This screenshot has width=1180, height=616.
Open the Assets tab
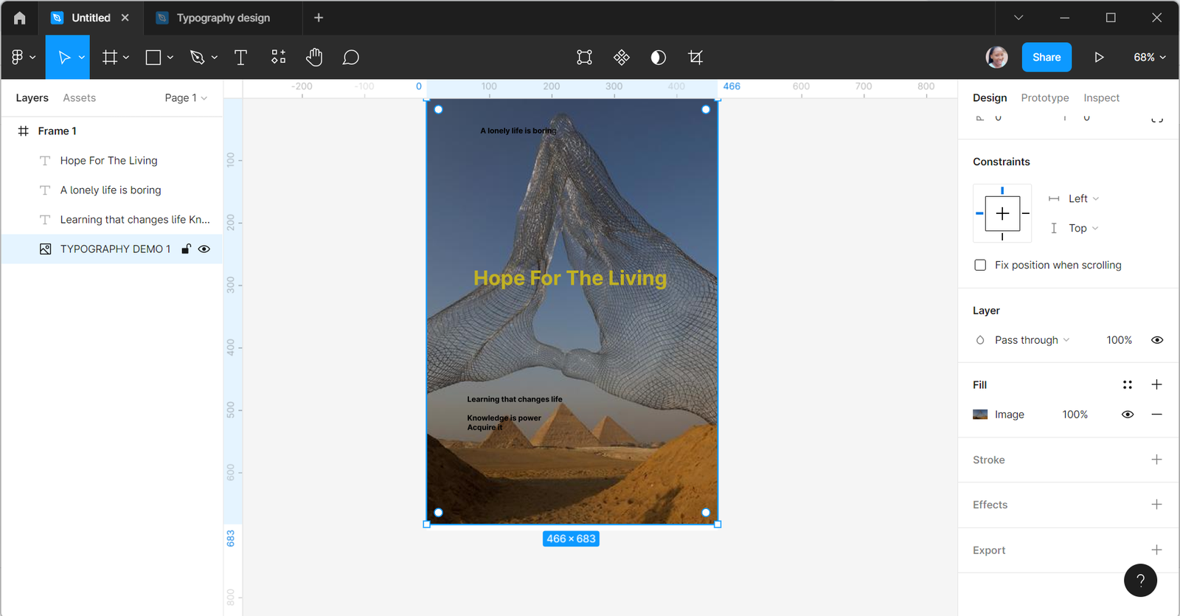(x=80, y=98)
